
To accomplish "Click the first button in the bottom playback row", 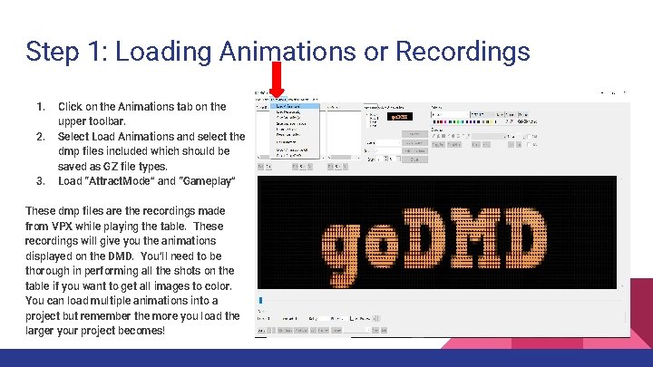I will pos(261,331).
